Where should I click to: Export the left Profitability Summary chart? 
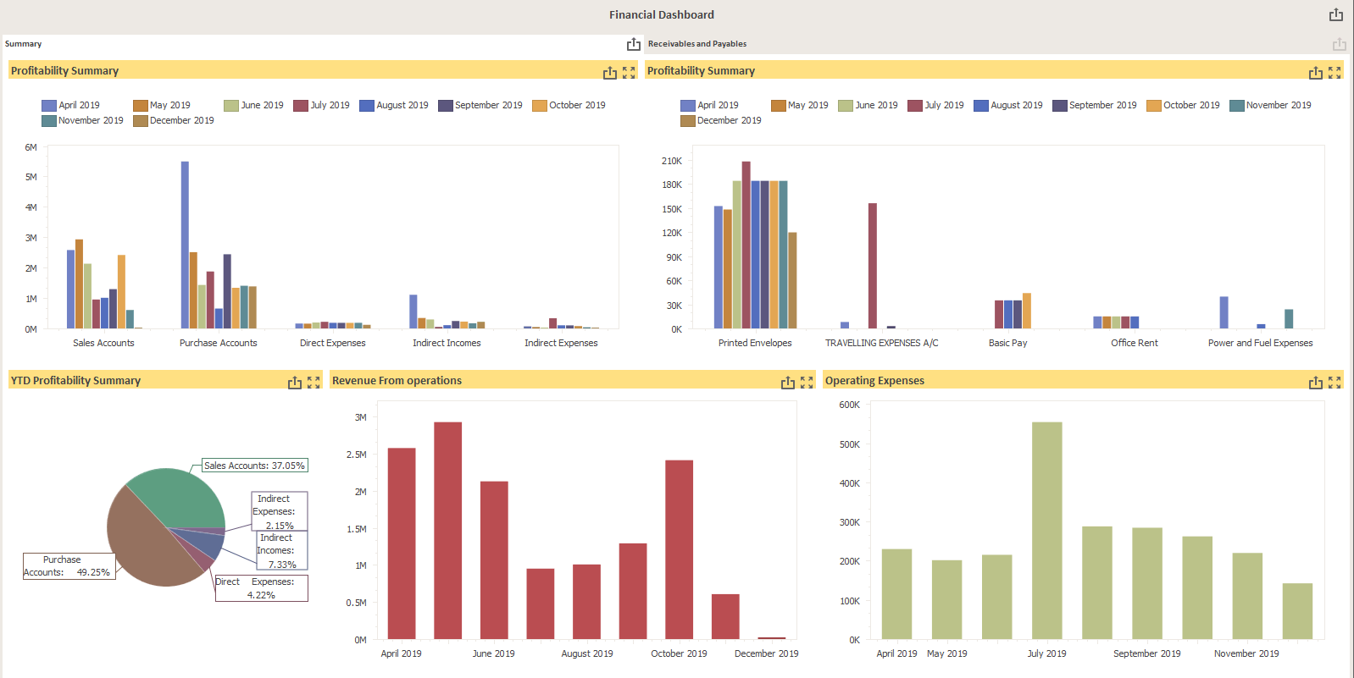tap(609, 73)
